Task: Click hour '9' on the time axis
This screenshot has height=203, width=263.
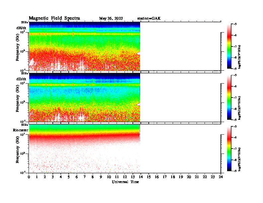Action: (x=101, y=177)
